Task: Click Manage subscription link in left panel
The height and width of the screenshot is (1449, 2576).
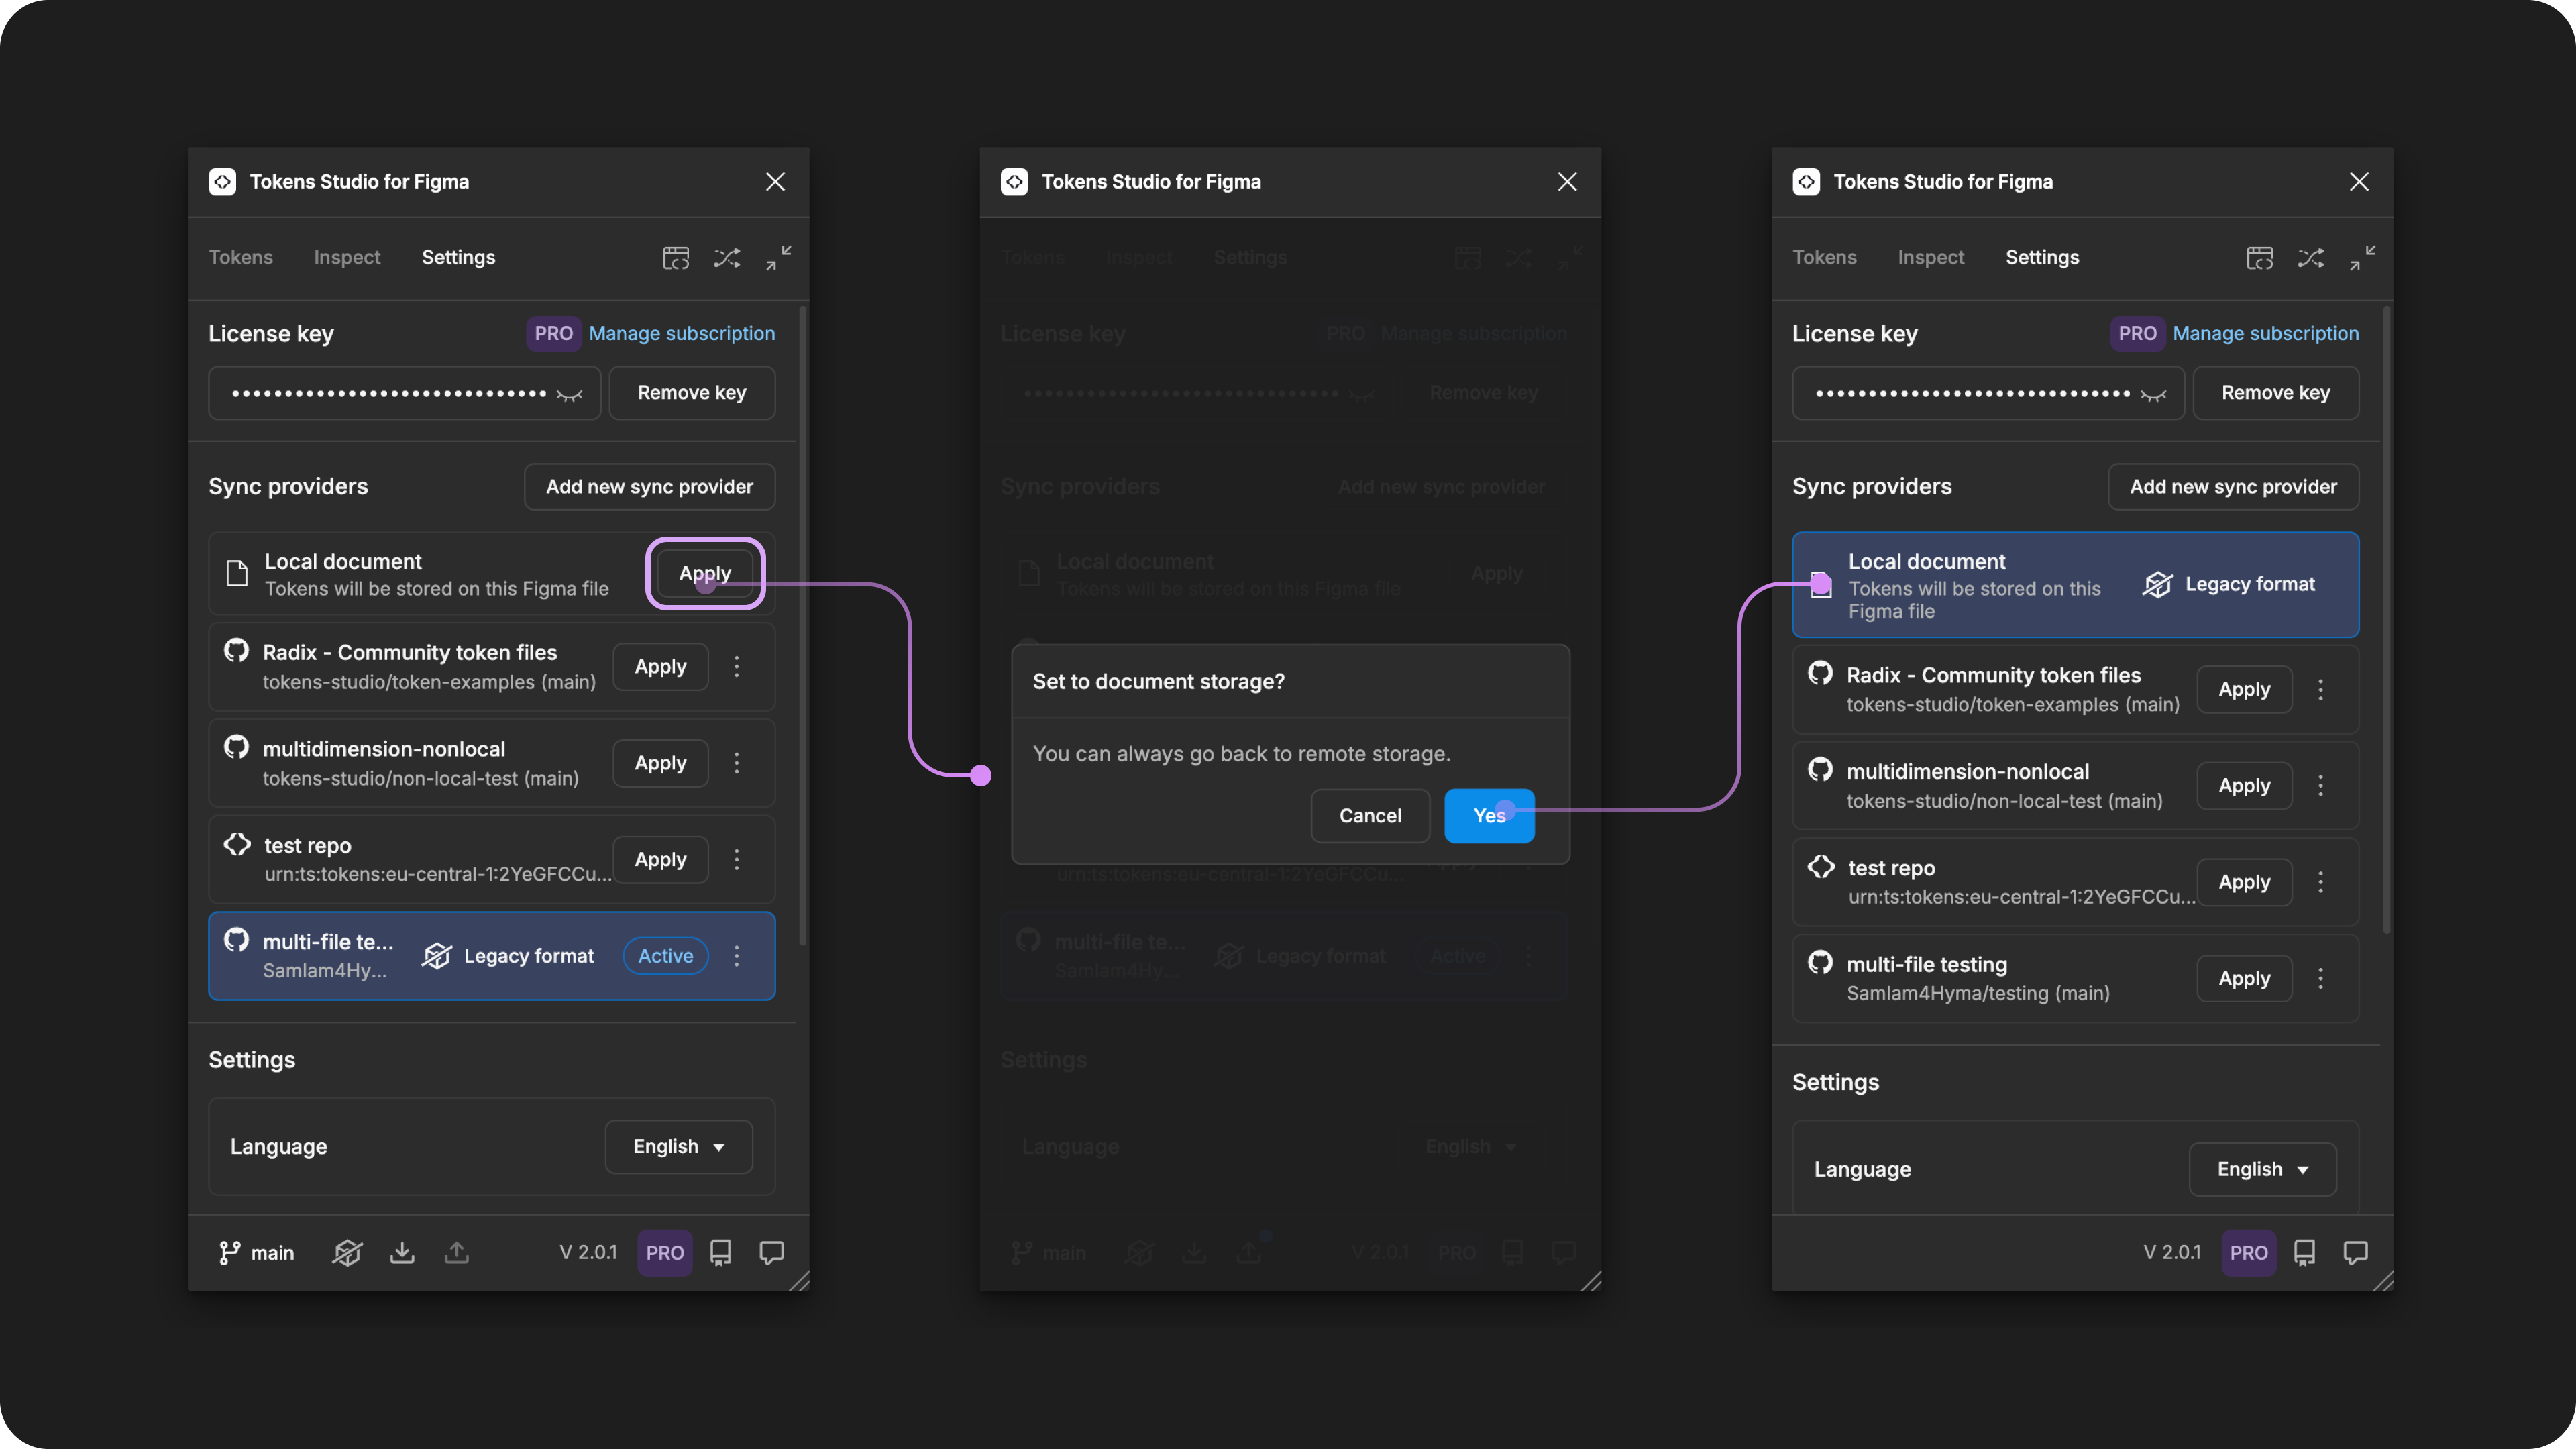Action: click(x=682, y=333)
